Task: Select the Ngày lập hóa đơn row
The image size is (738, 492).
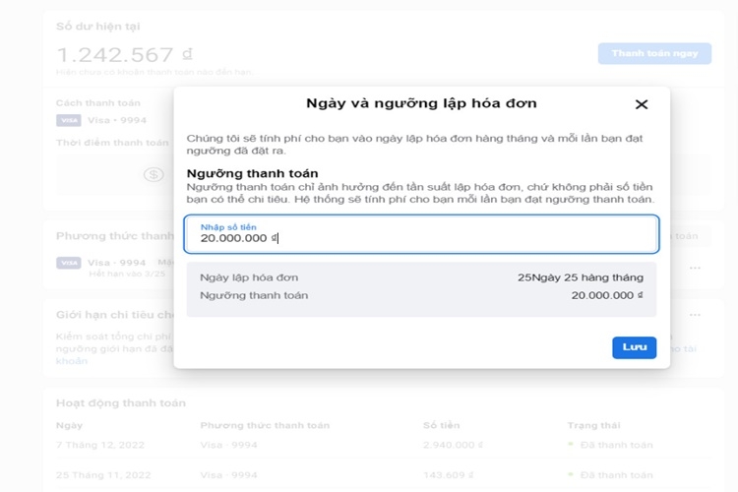Action: click(x=421, y=277)
